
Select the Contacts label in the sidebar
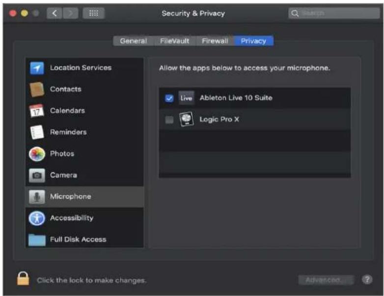click(66, 89)
